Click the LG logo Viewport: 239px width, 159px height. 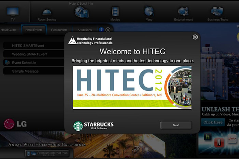tap(15, 124)
